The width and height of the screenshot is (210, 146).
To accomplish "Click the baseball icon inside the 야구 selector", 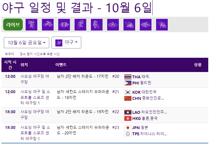I will pos(59,43).
